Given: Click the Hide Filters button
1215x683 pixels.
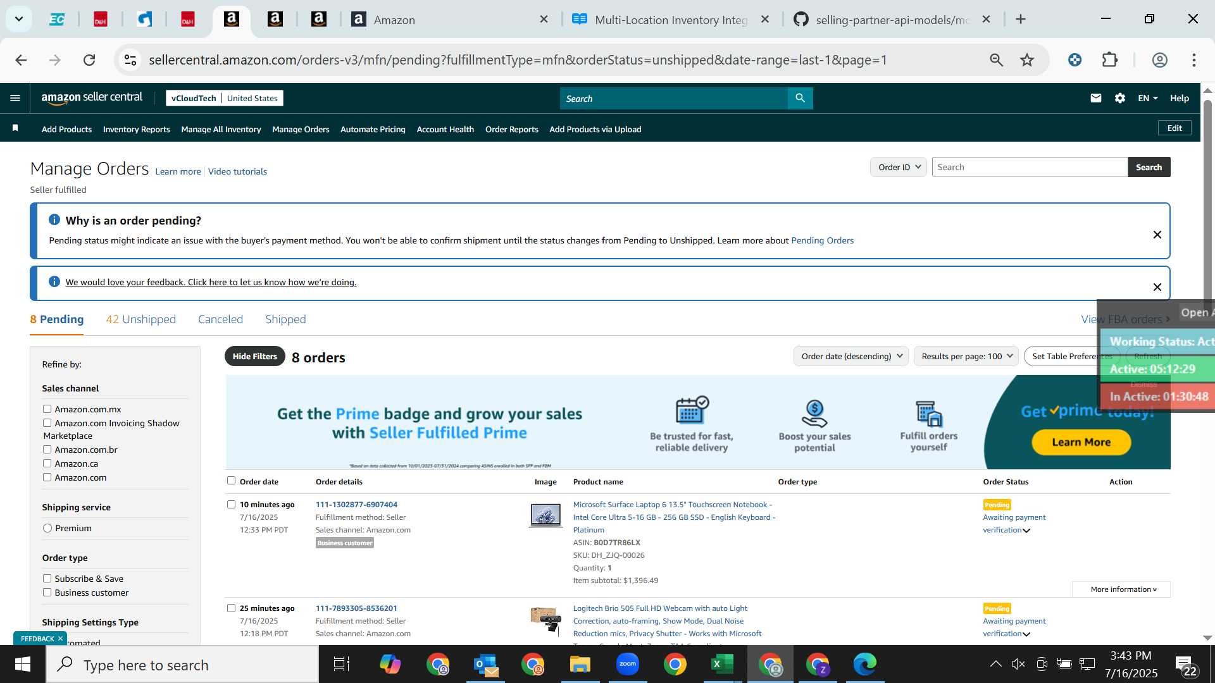Looking at the screenshot, I should click(254, 356).
